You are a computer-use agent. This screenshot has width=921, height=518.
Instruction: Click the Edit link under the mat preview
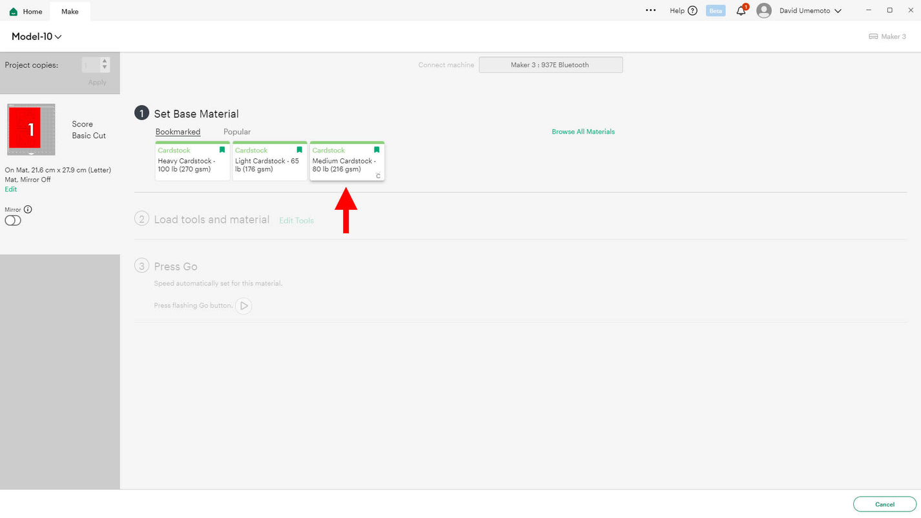(x=11, y=189)
